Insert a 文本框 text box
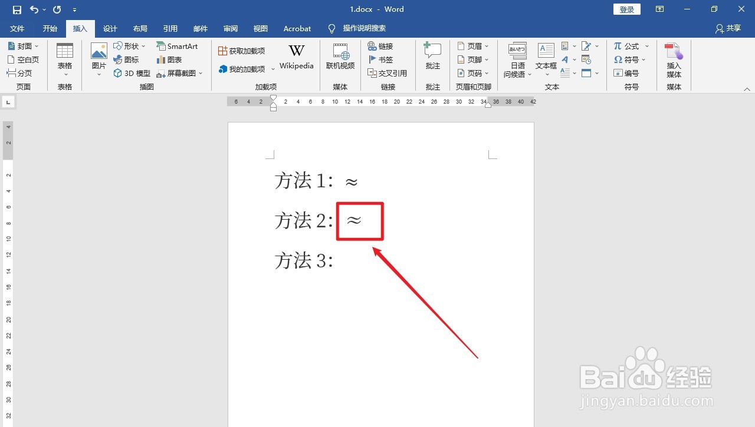This screenshot has width=755, height=427. [x=546, y=60]
